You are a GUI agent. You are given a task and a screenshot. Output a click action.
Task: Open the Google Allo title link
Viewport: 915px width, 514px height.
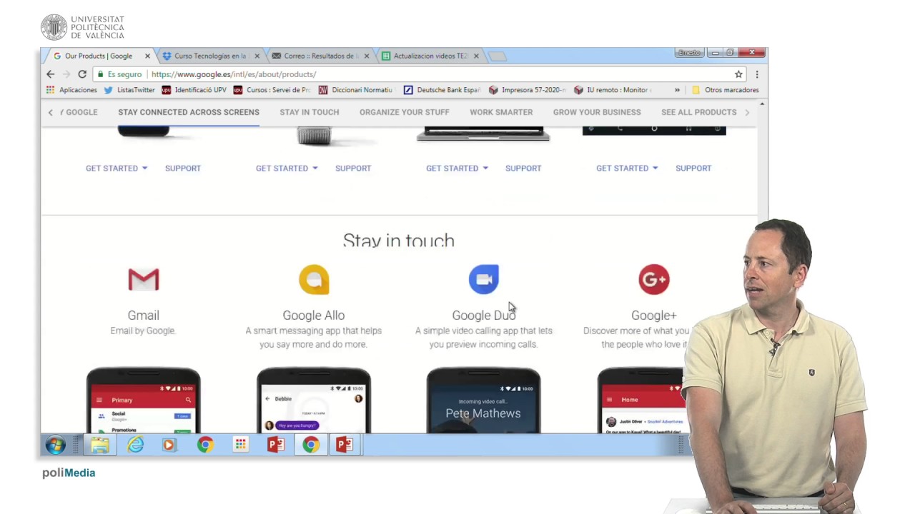[x=313, y=316]
